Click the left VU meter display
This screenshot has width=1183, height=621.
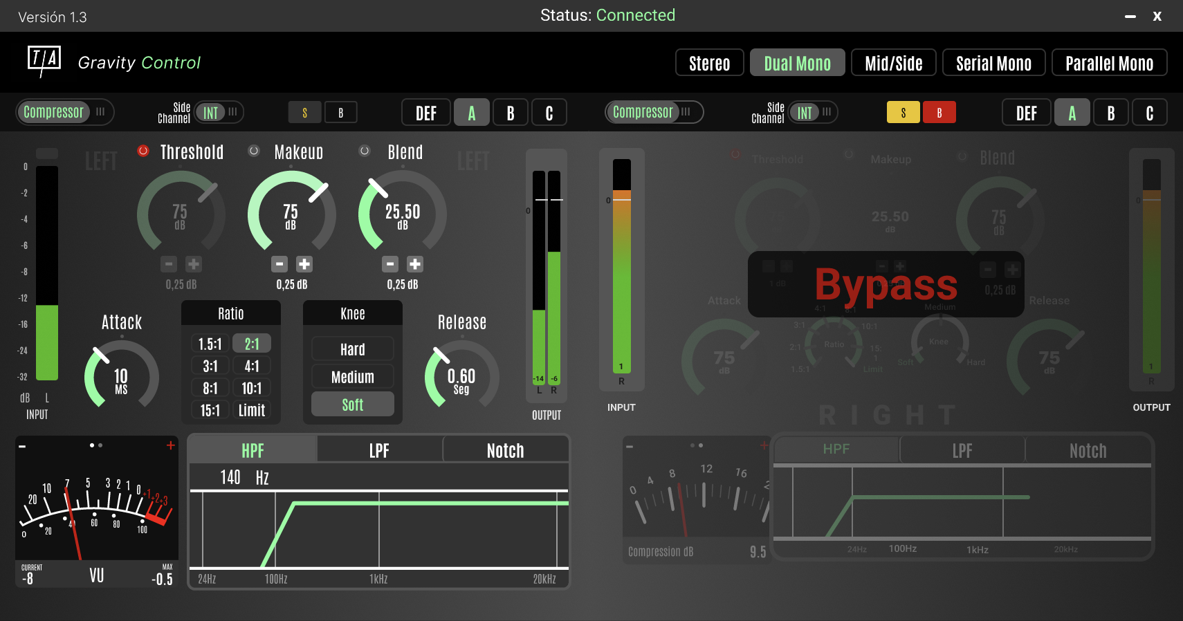click(x=97, y=512)
